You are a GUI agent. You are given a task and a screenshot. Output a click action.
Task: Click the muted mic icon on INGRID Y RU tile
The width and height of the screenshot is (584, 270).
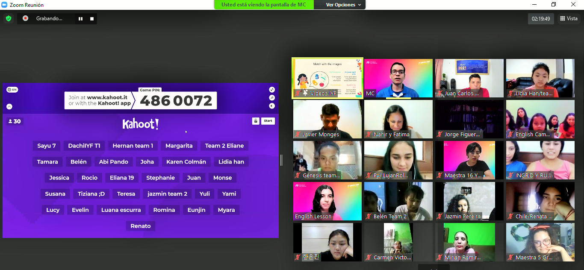[x=510, y=175]
